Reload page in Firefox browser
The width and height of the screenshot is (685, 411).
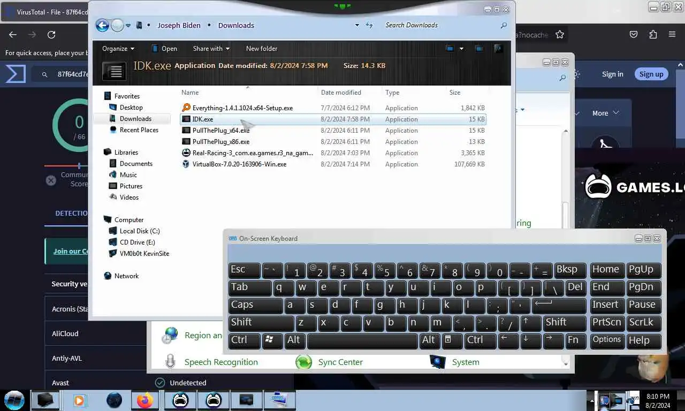[x=51, y=34]
